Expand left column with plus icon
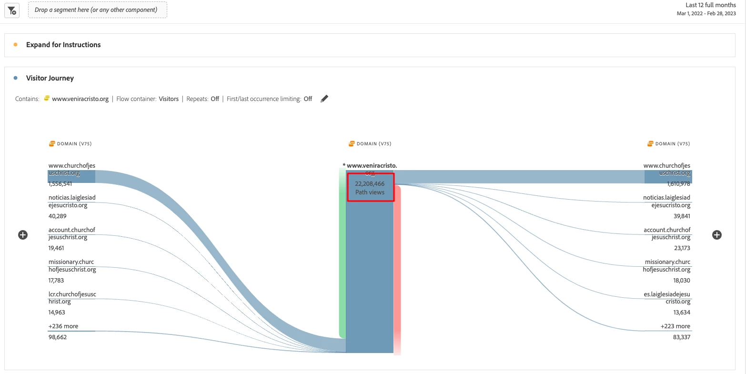746x374 pixels. pos(23,235)
